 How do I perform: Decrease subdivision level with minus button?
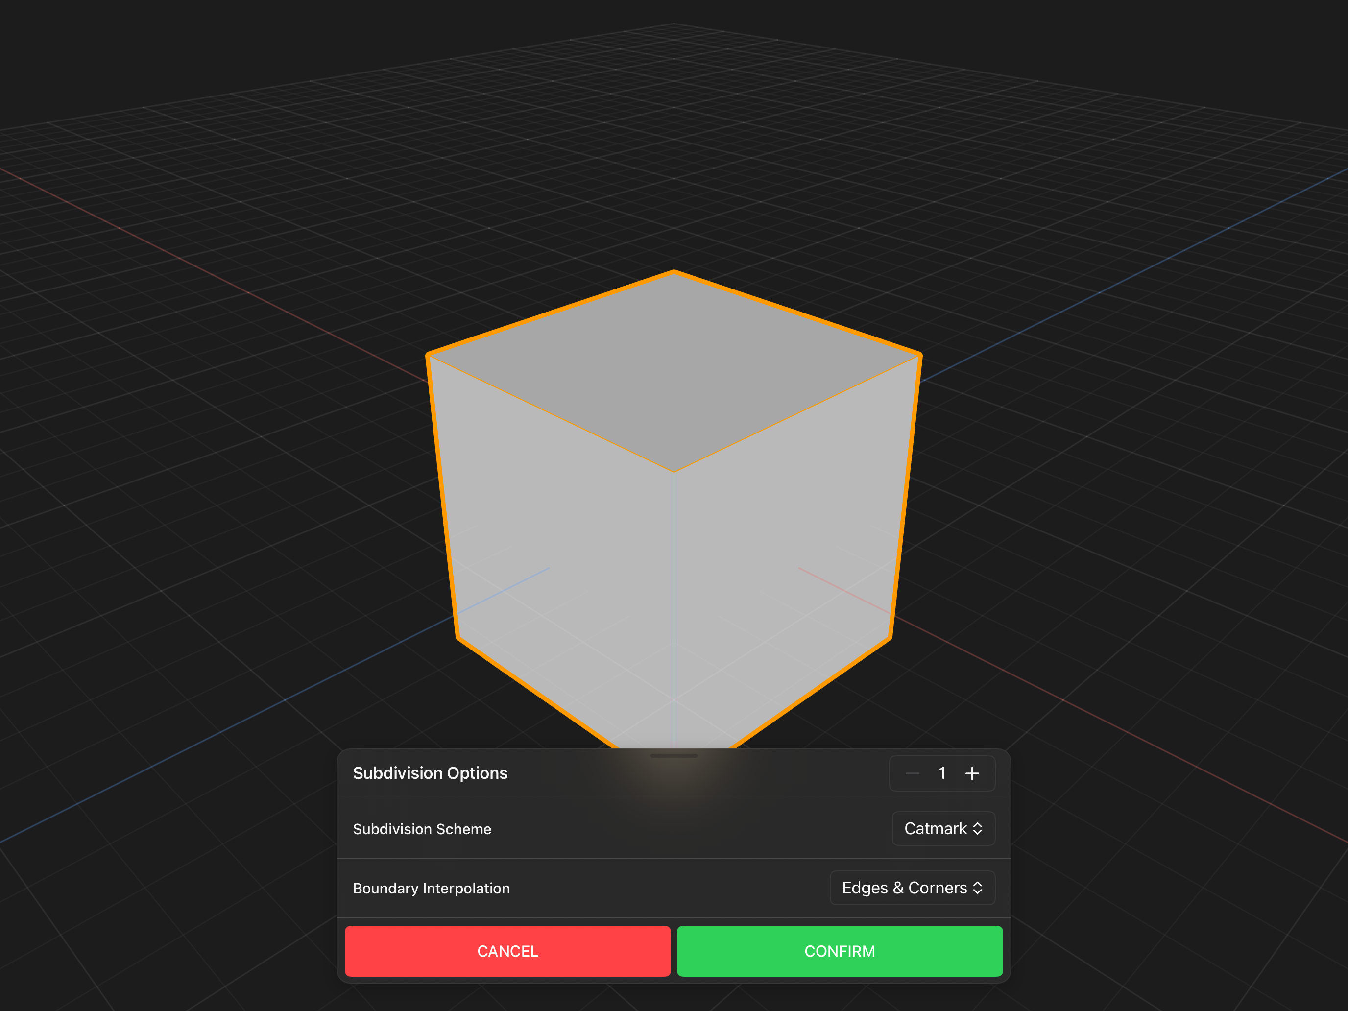coord(912,773)
